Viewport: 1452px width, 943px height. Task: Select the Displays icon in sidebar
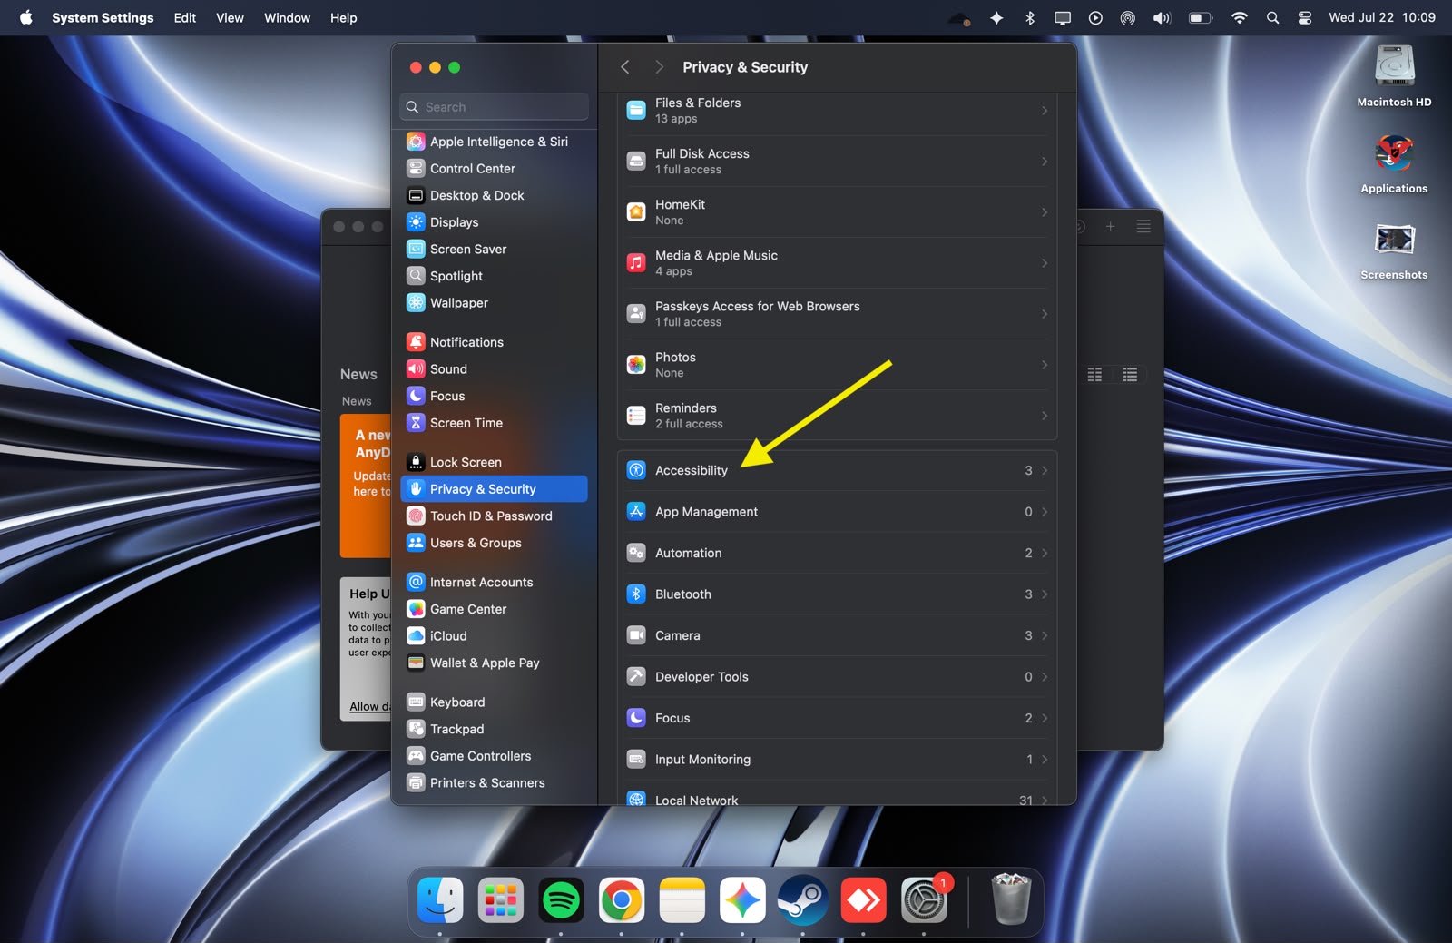[x=416, y=222]
